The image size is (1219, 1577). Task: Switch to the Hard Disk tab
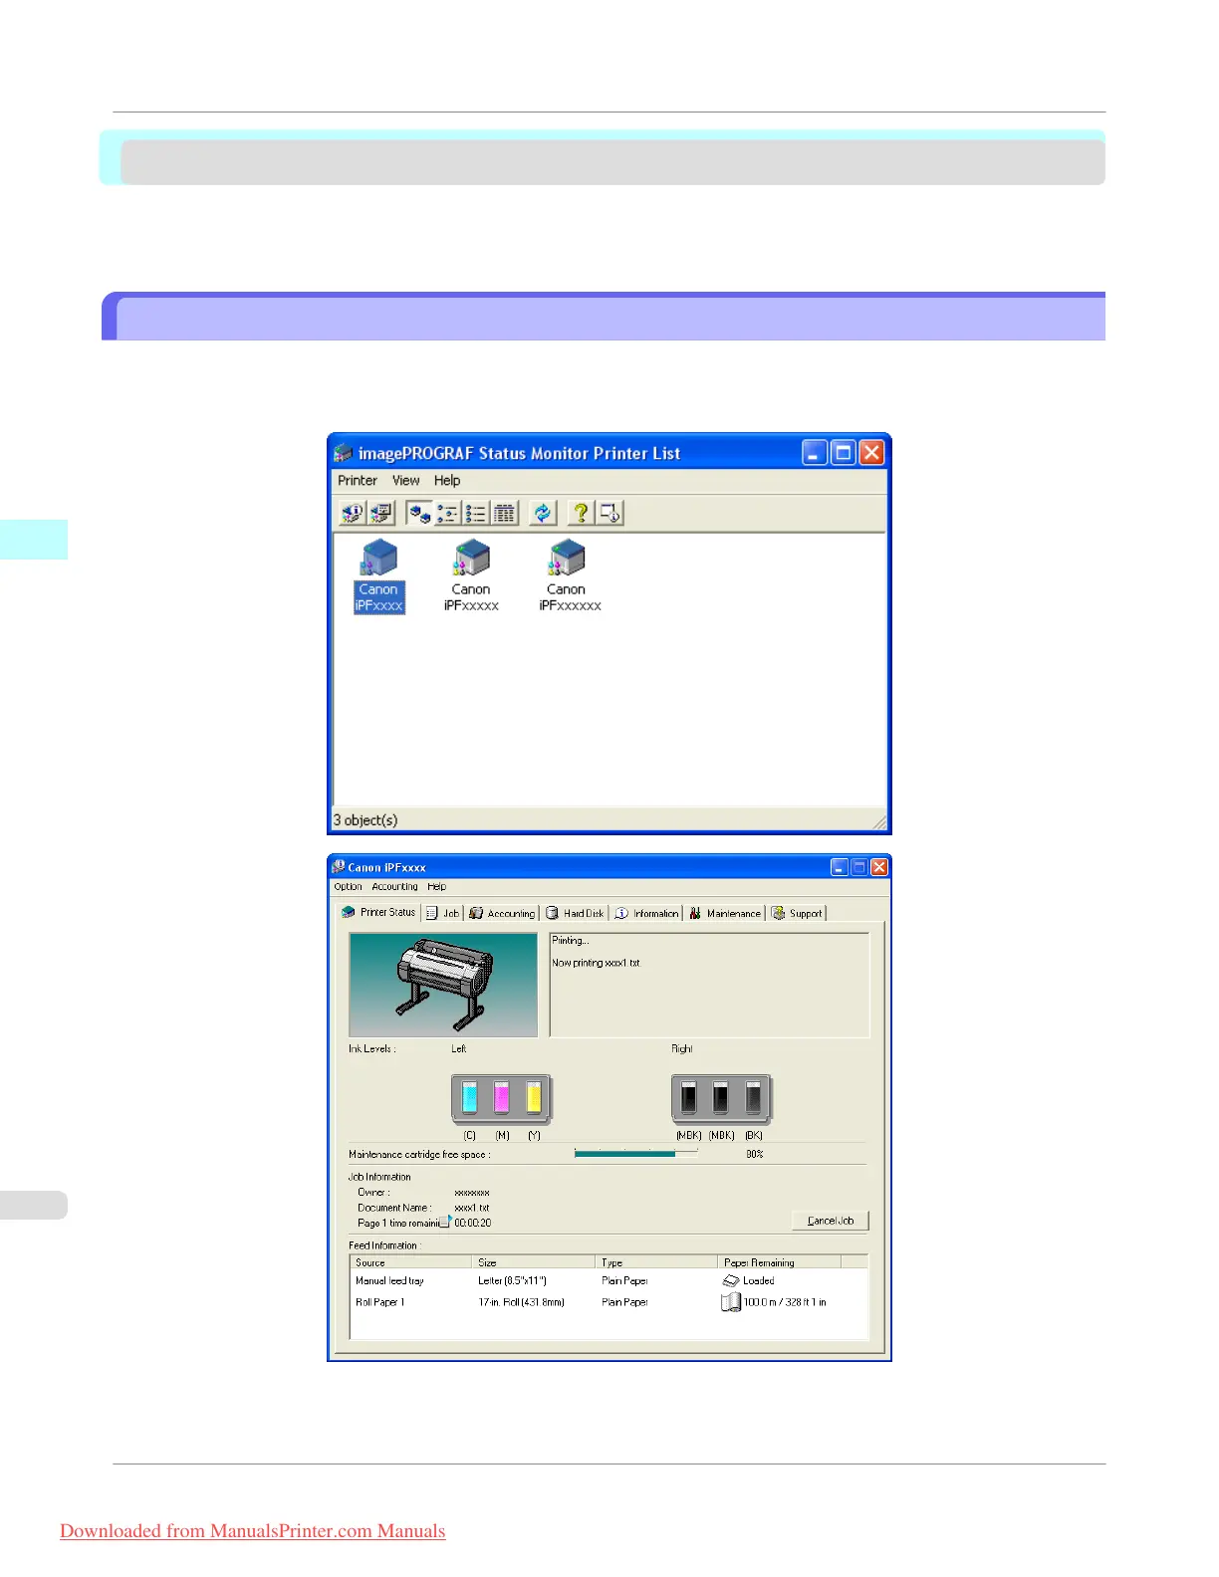pos(576,913)
